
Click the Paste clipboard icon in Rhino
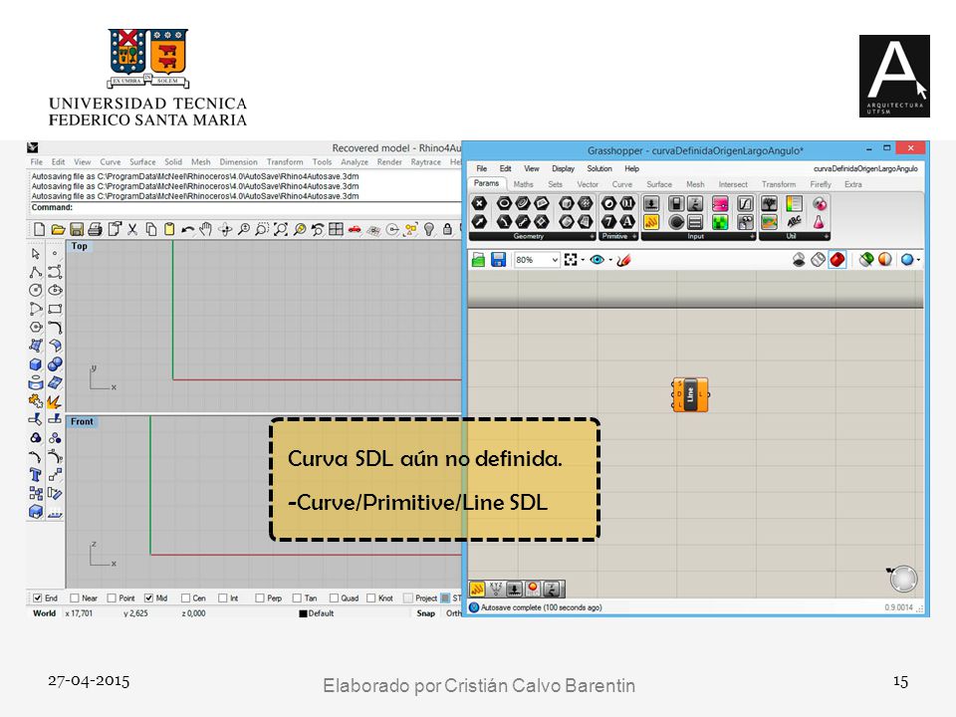pyautogui.click(x=169, y=229)
